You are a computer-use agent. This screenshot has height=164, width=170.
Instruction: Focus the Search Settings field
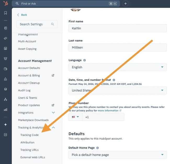[x=37, y=24]
